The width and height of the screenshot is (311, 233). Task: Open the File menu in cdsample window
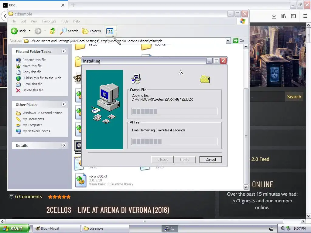click(x=13, y=21)
